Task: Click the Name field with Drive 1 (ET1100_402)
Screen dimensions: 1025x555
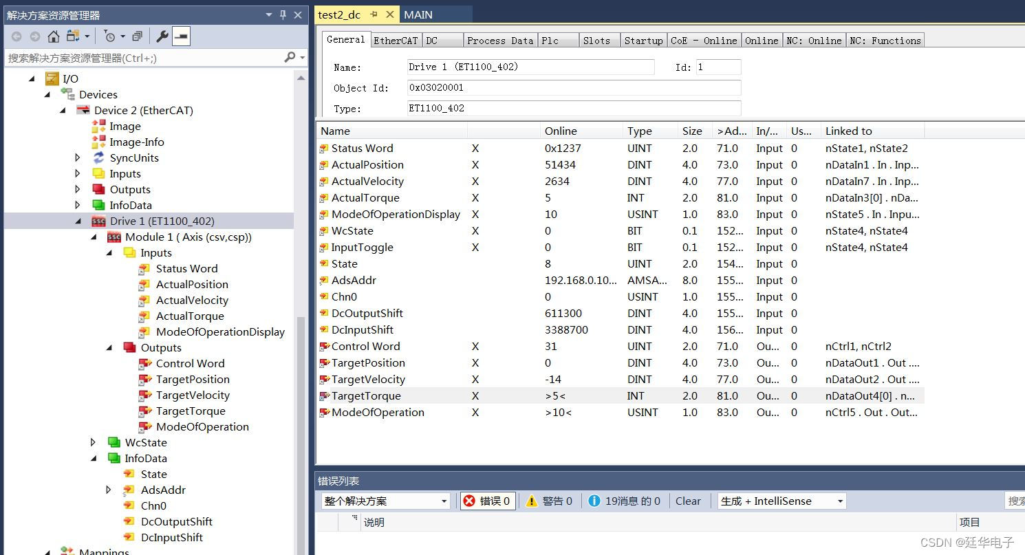Action: tap(530, 67)
